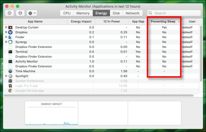
Task: Click the vertical scrollbar of the process list
Action: (x=201, y=54)
